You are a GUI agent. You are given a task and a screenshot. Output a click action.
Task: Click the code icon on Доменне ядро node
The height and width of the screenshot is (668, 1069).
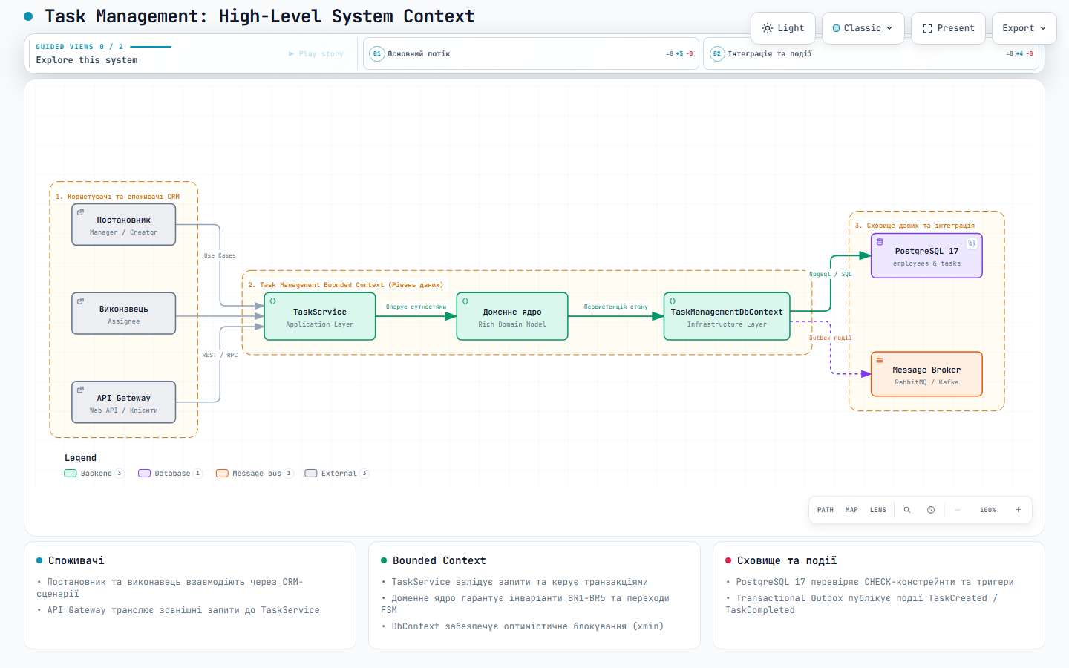coord(465,301)
